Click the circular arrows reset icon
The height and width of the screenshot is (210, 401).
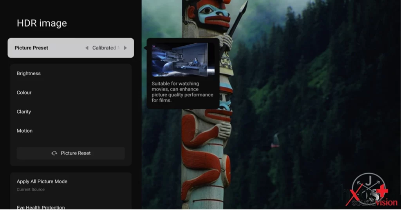54,153
